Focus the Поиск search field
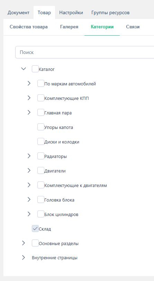Viewport: 154px width, 281px height. pos(85,52)
